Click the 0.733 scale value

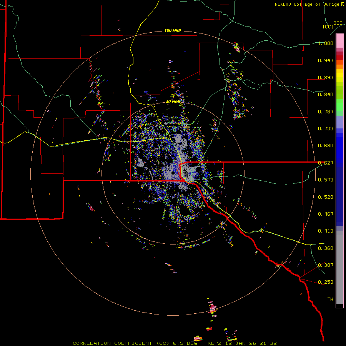326,129
